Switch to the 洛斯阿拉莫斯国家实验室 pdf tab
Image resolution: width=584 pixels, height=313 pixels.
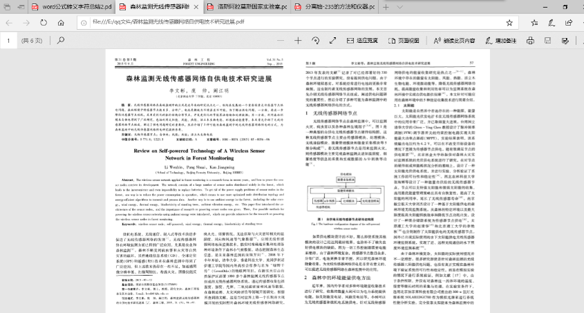click(247, 7)
